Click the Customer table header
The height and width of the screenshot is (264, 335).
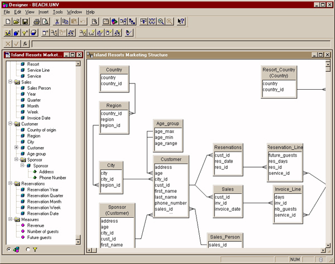171,159
